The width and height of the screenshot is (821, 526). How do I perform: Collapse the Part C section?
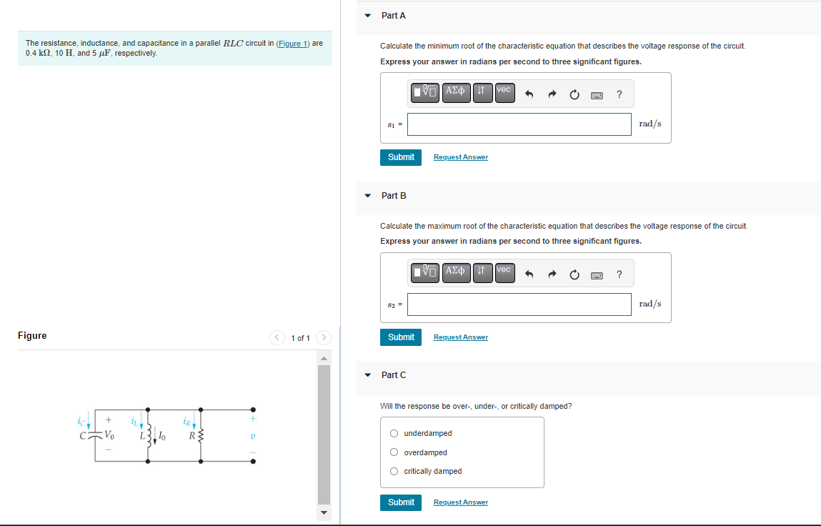point(367,374)
